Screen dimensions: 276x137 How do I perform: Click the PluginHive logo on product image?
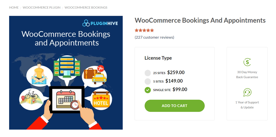pos(100,23)
